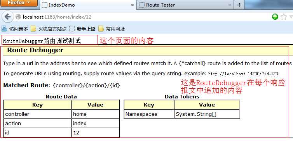293x141 pixels.
Task: Click the 'Route Data' table caption
Action: coord(61,97)
